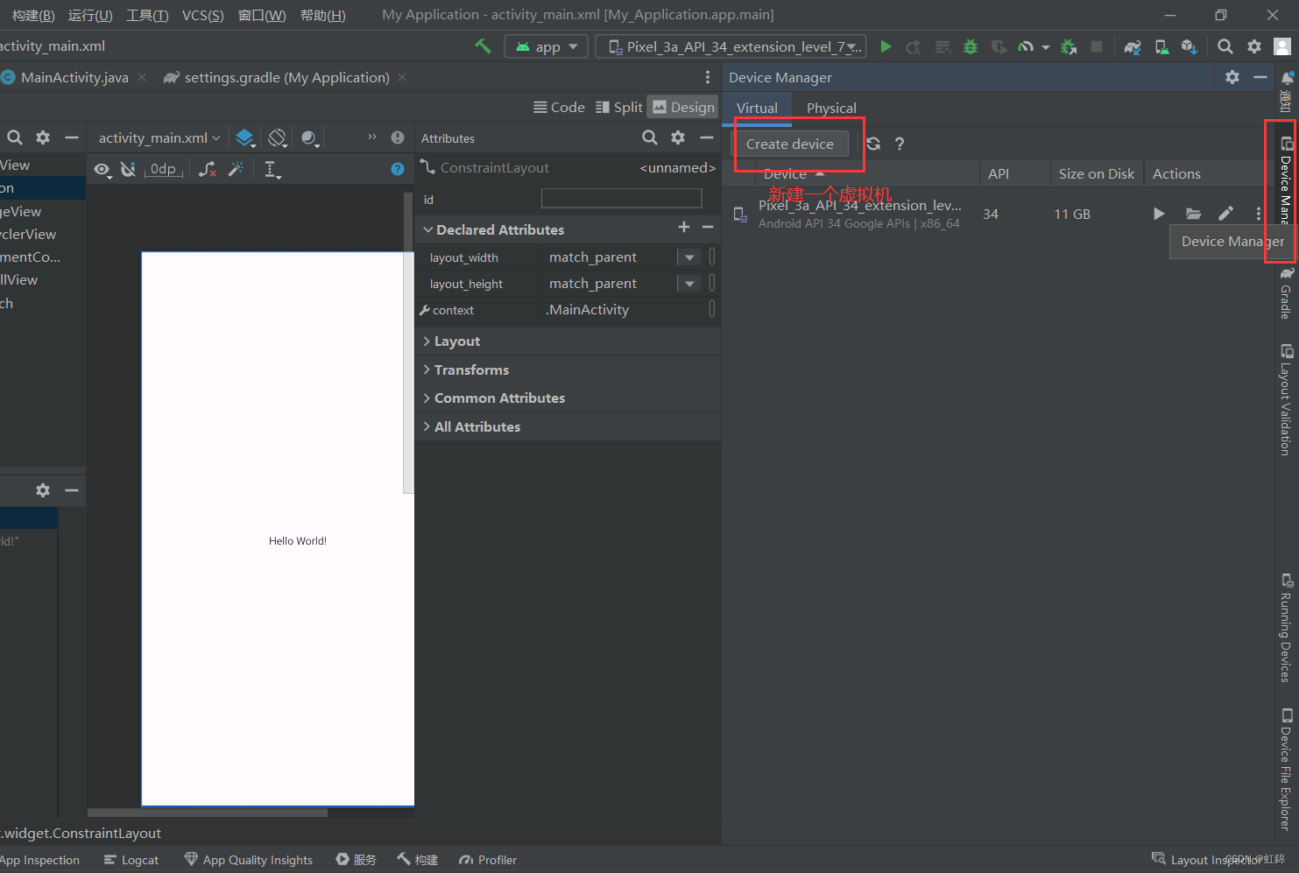Toggle autoconnect magnet in design toolbar
This screenshot has width=1299, height=873.
[128, 169]
